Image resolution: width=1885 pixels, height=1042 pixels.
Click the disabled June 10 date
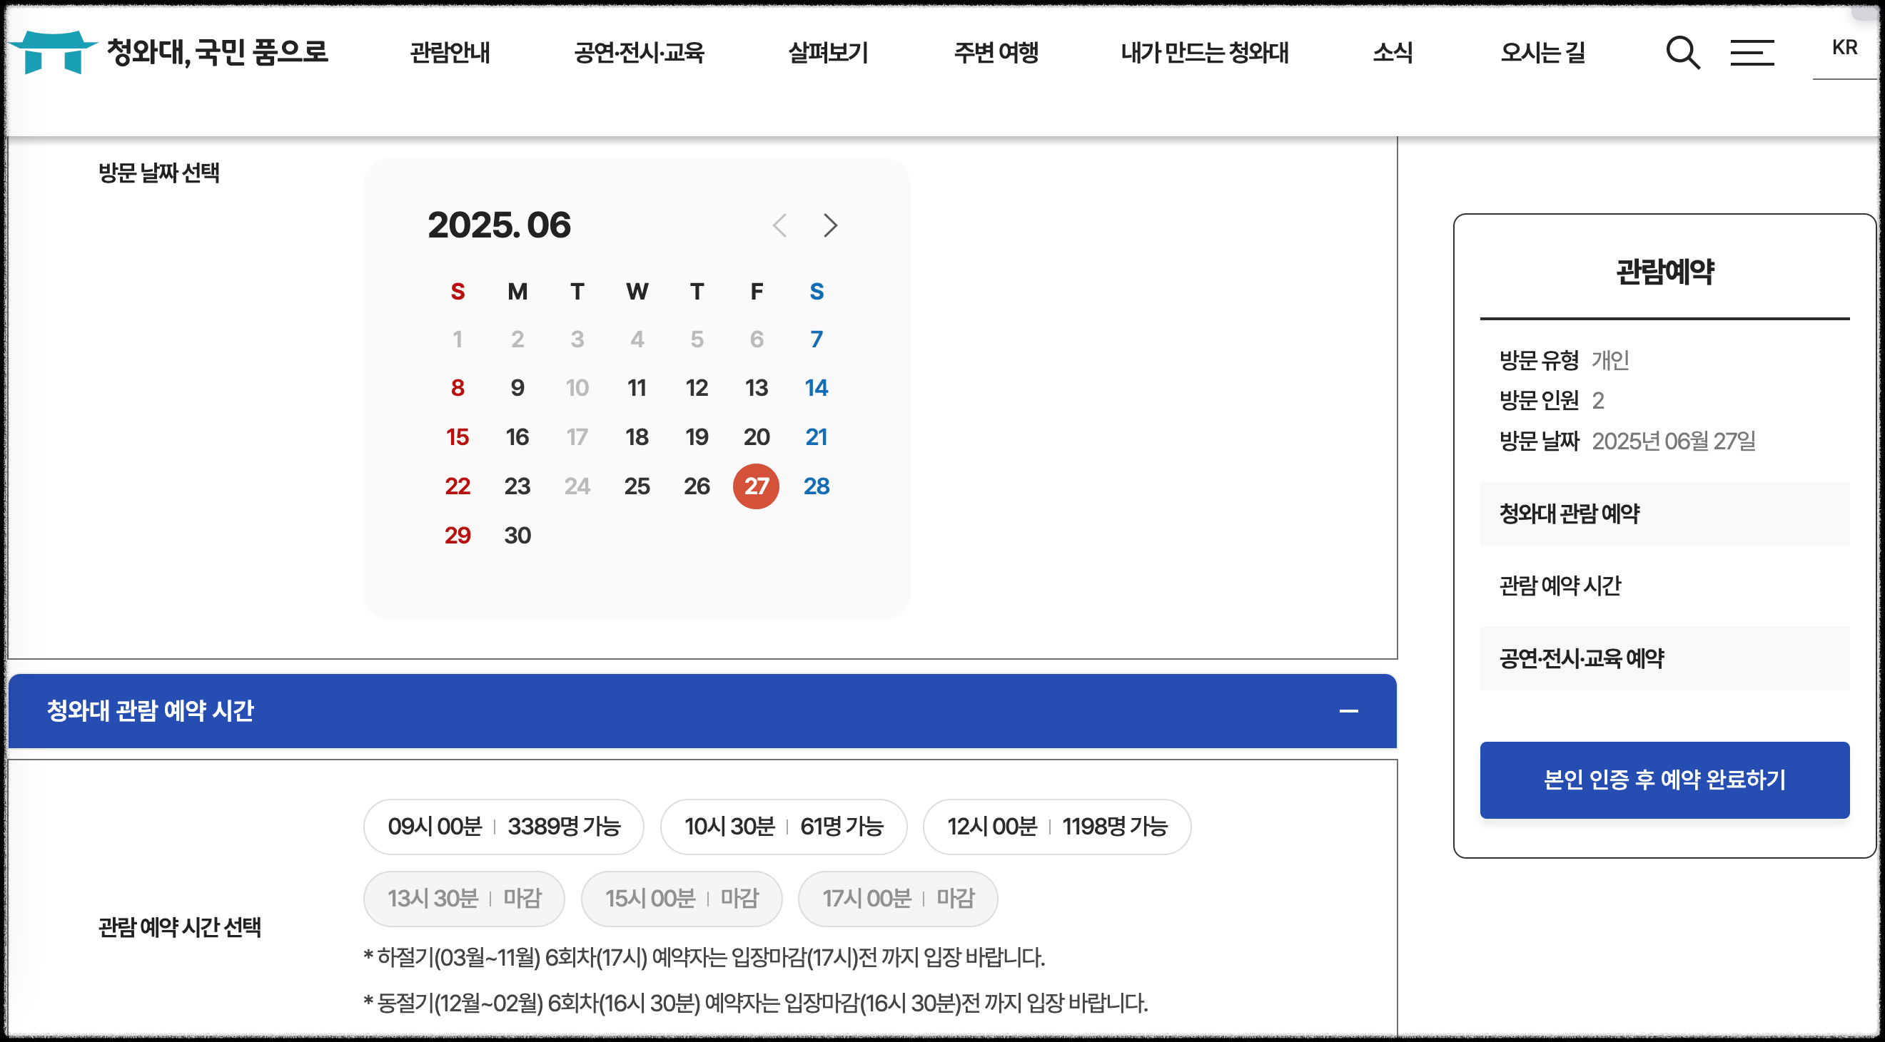[577, 387]
